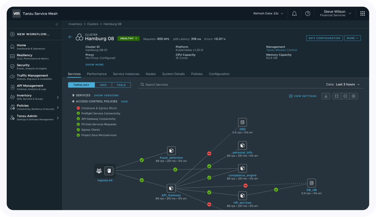Toggle the Preflight Service Connectivity policy
Screen dimensions: 376x217
[x=78, y=113]
